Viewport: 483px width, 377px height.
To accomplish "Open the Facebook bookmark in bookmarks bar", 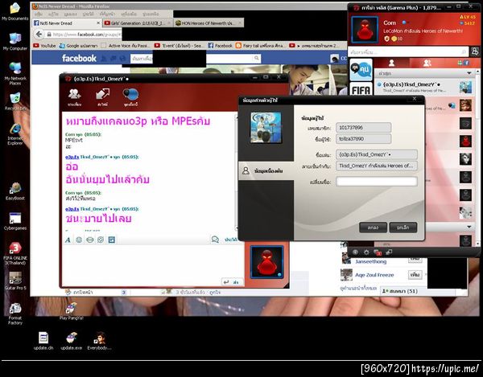I will point(220,46).
